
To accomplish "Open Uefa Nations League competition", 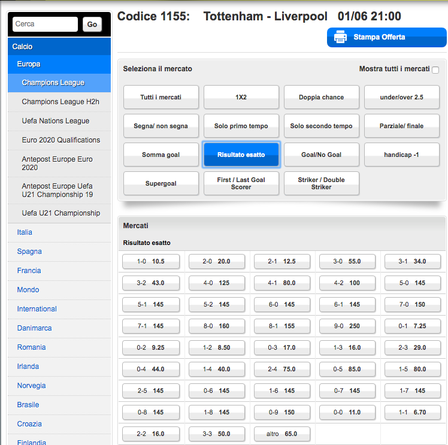I will (56, 121).
